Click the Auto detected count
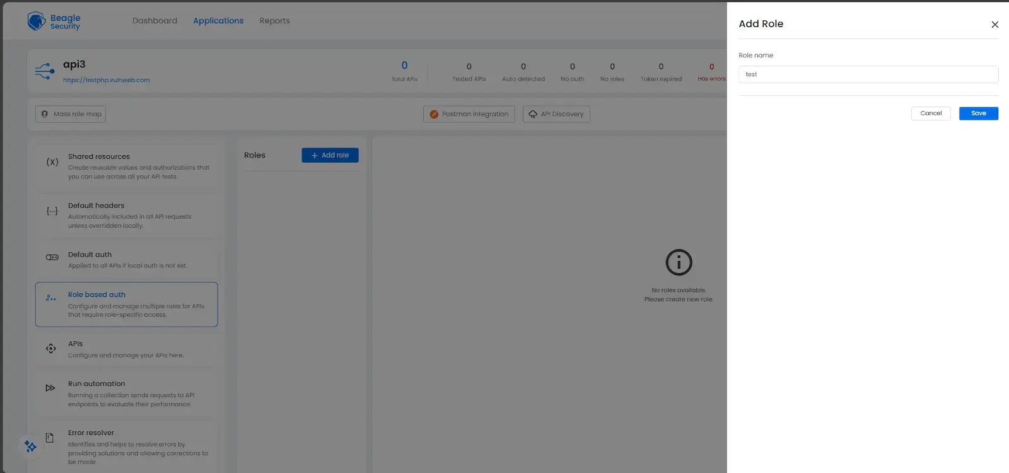This screenshot has width=1009, height=473. [523, 66]
